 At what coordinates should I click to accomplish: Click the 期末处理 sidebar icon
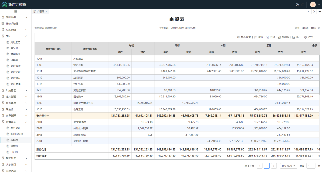[x=3, y=158]
